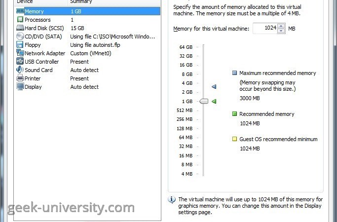Click the Display monitor icon
The width and height of the screenshot is (337, 222).
(20, 86)
